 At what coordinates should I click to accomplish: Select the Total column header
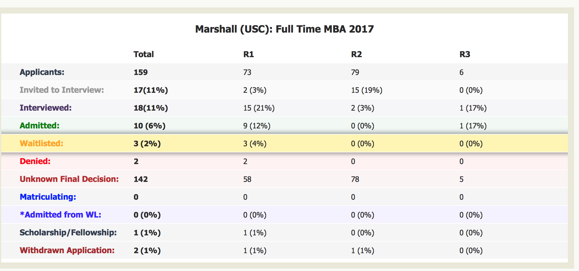pyautogui.click(x=144, y=54)
